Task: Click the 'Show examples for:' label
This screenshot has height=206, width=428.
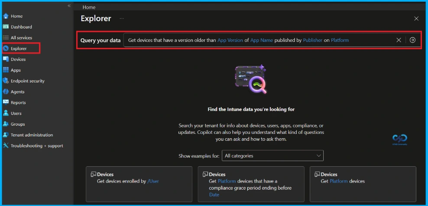Action: [199, 156]
